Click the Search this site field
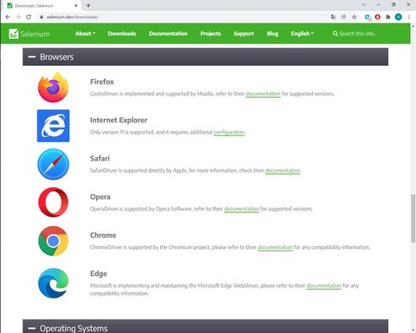The image size is (416, 333). pos(358,34)
